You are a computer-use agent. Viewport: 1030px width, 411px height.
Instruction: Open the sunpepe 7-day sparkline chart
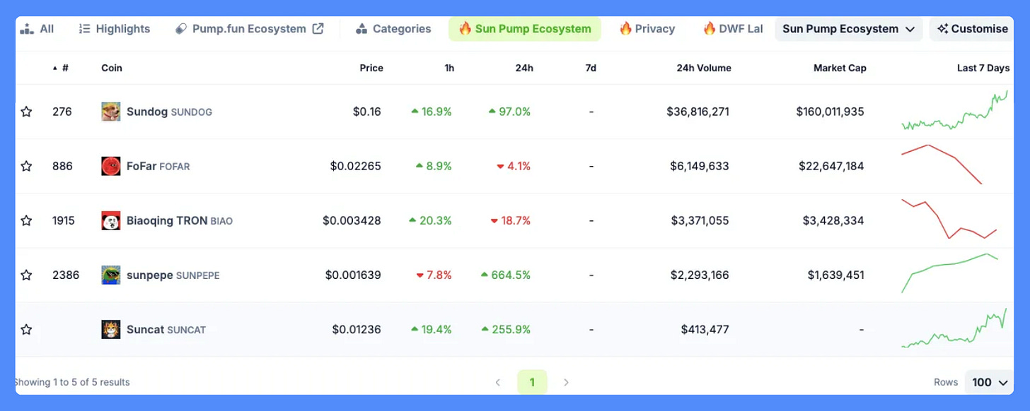(949, 273)
